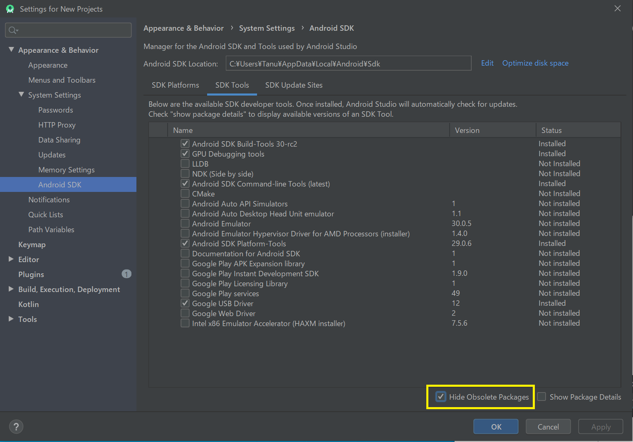
Task: Switch to the SDK Platforms tab
Action: pos(175,85)
